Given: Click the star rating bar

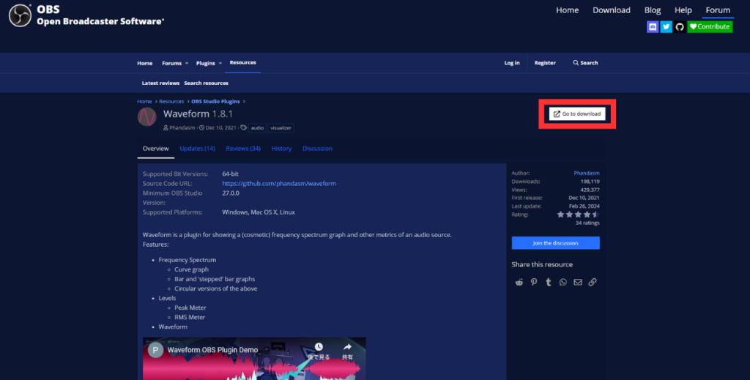Looking at the screenshot, I should pyautogui.click(x=578, y=215).
